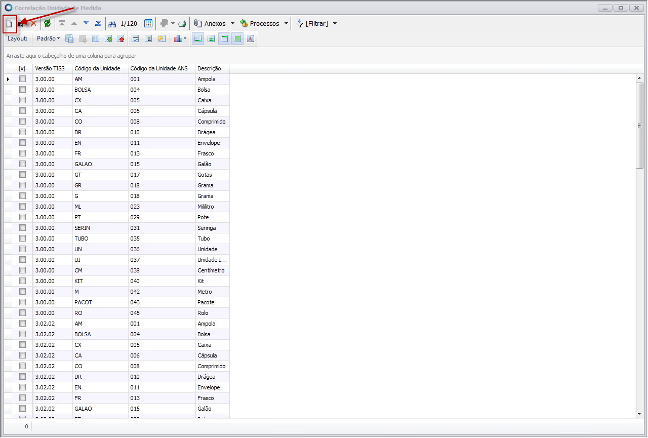Viewport: 648px width, 438px height.
Task: Click the vertical scrollbar thumb
Action: pos(639,125)
